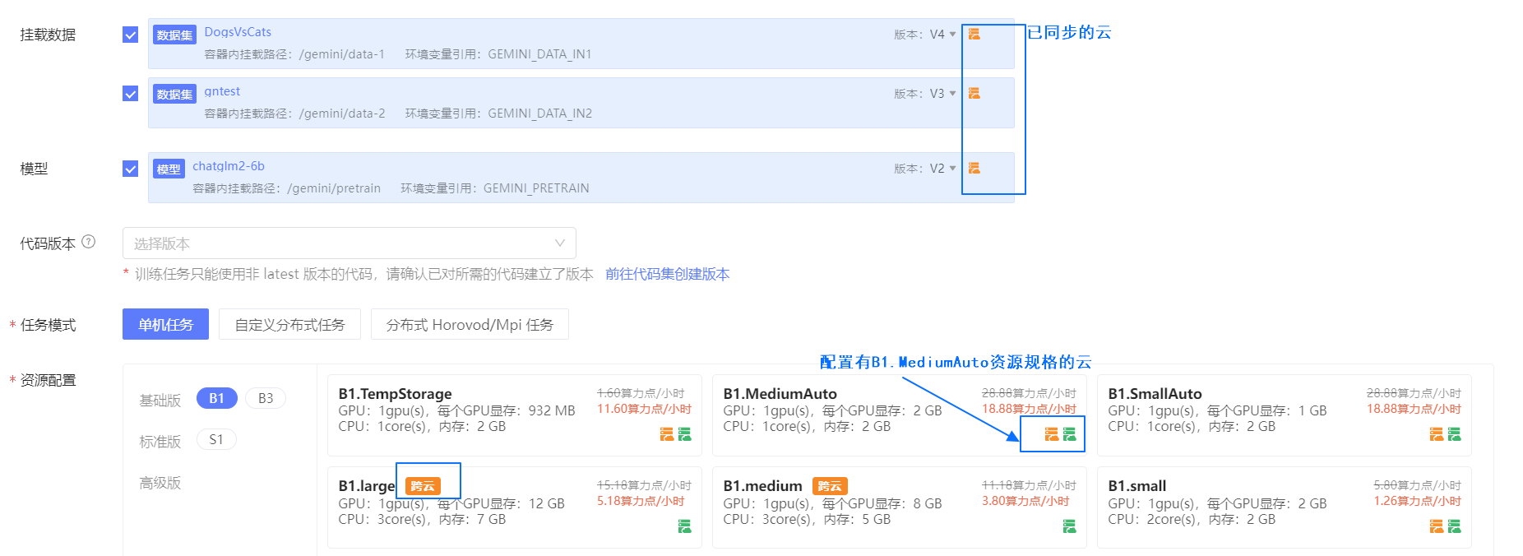Choose the S1 standard tier button
The height and width of the screenshot is (556, 1523).
[x=216, y=440]
